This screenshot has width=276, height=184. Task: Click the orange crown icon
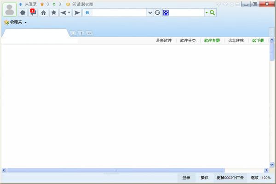coord(42,5)
